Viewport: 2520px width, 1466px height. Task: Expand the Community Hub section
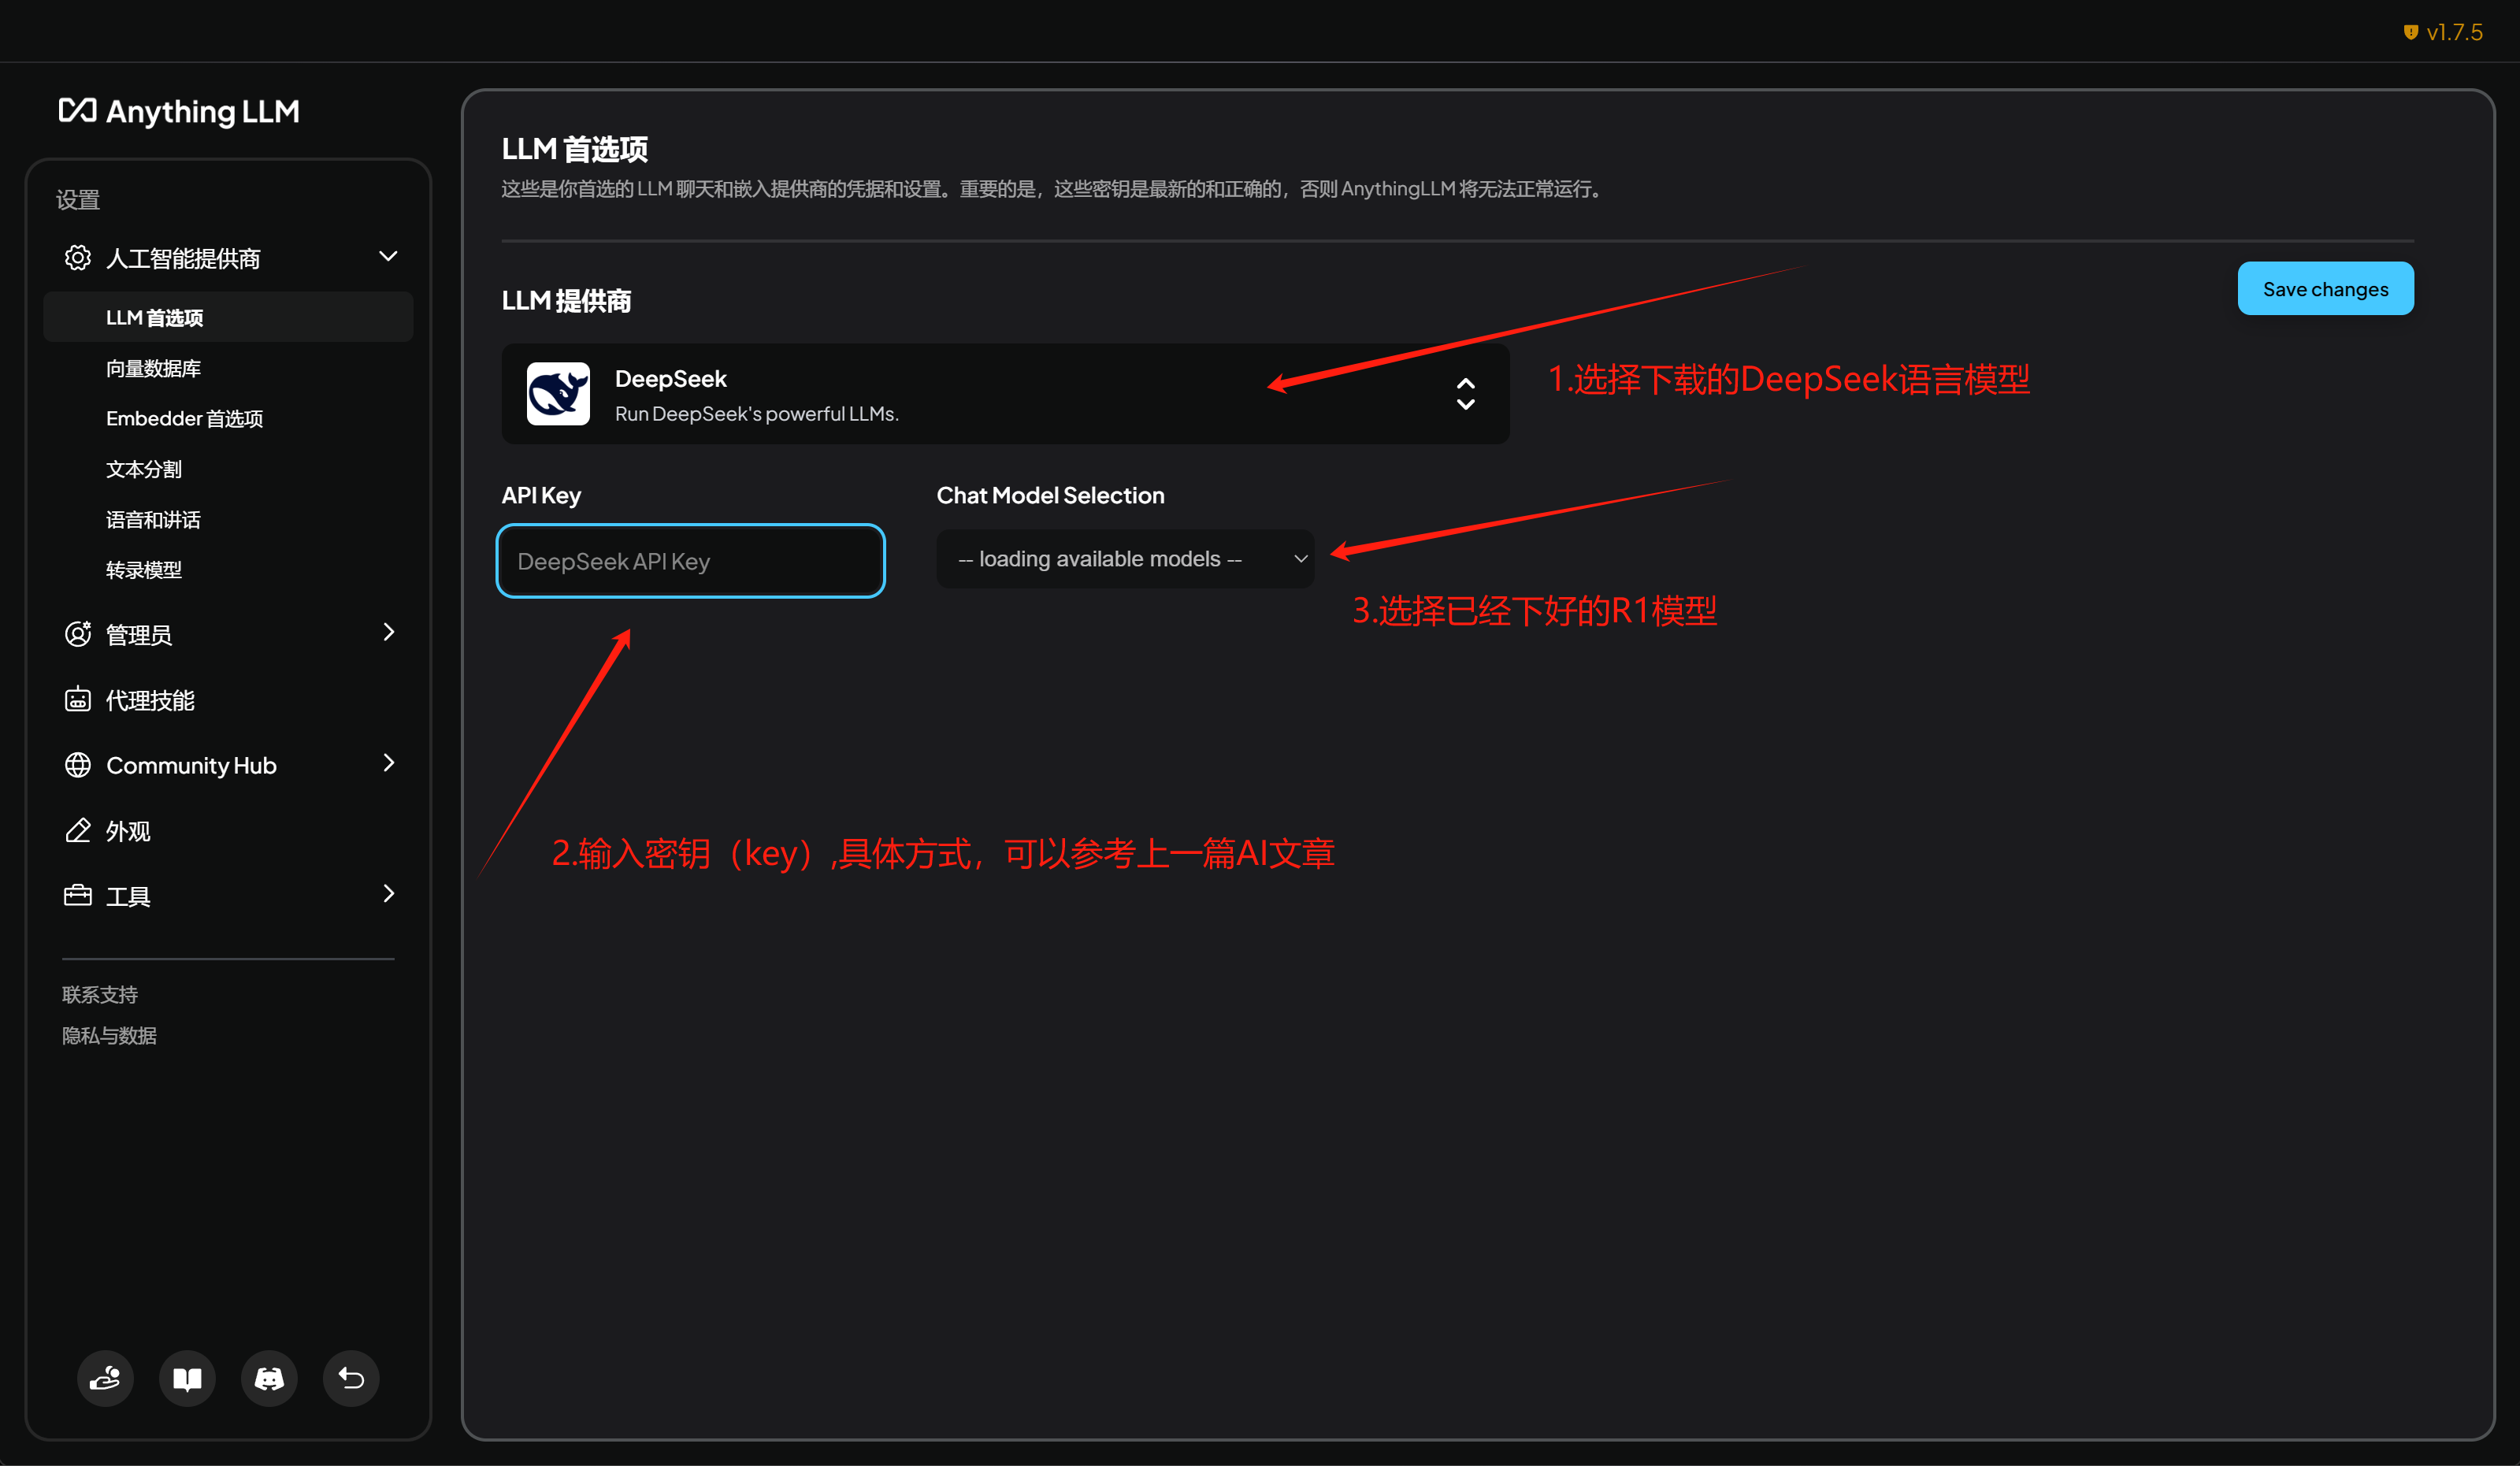(x=388, y=764)
